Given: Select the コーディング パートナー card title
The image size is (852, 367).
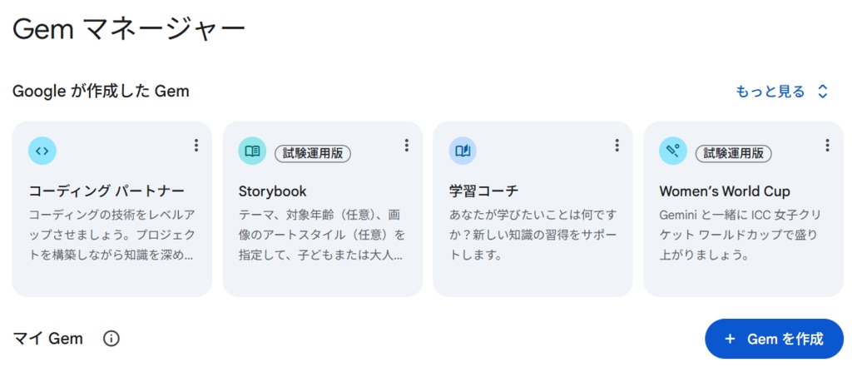Looking at the screenshot, I should 106,191.
